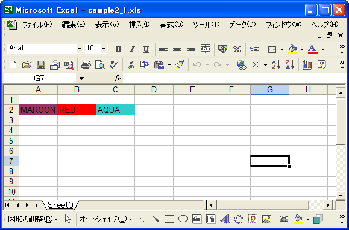
Task: Create a new workbook
Action: tap(13, 65)
